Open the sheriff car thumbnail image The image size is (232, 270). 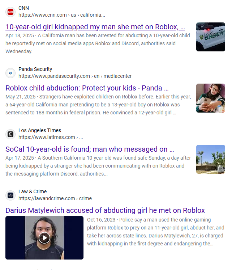211,37
